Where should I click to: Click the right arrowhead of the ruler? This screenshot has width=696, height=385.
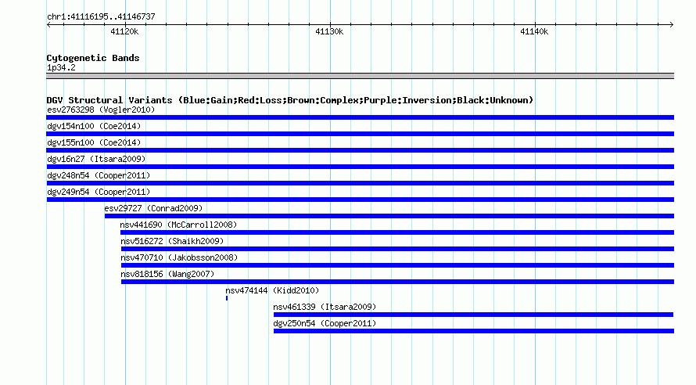click(672, 24)
